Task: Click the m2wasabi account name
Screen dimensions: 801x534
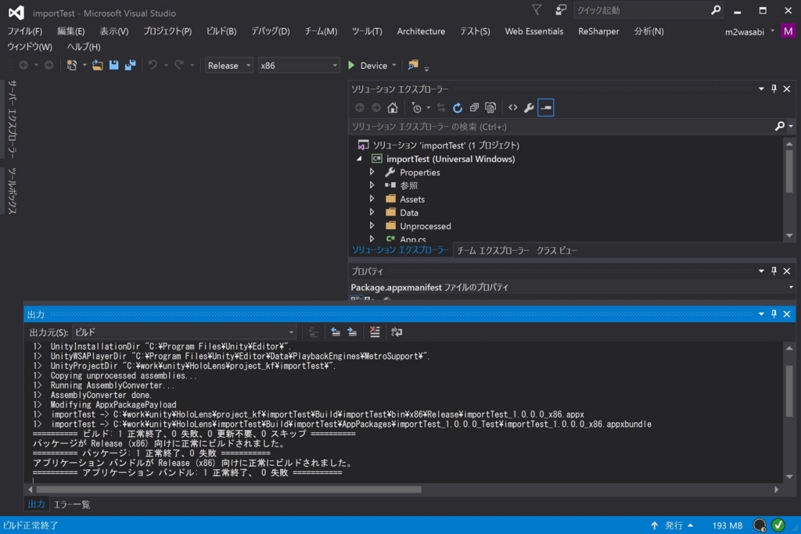Action: point(745,31)
